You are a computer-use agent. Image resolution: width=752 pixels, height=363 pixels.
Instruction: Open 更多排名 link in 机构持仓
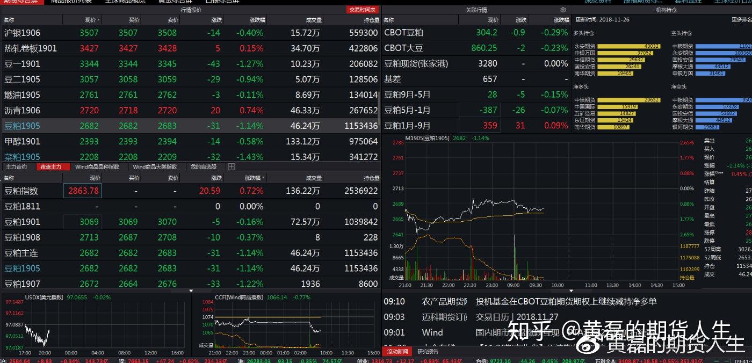point(741,19)
